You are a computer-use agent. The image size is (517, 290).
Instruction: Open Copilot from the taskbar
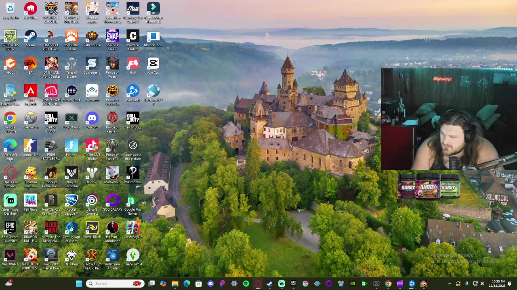163,284
